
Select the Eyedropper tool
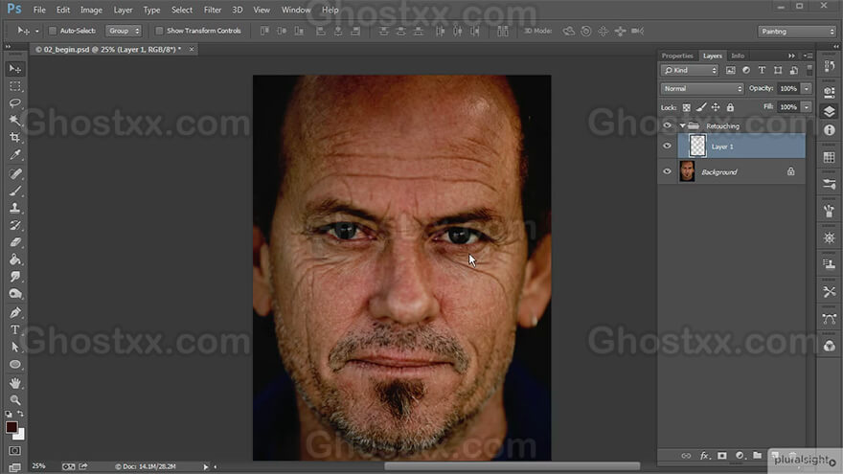click(15, 155)
